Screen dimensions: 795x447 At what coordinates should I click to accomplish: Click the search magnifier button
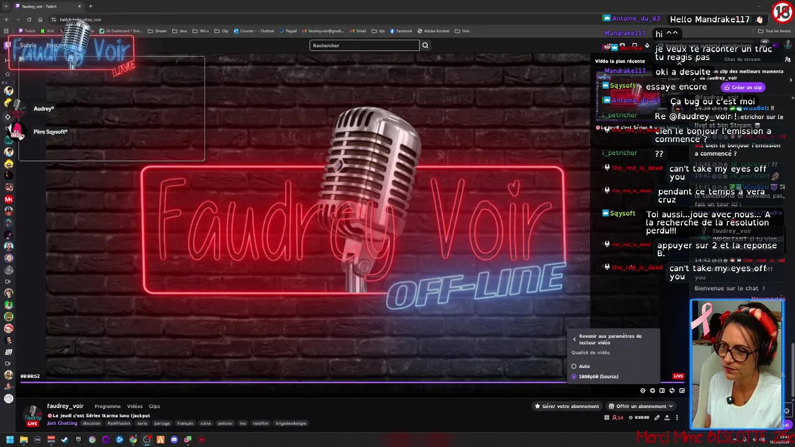[x=425, y=45]
